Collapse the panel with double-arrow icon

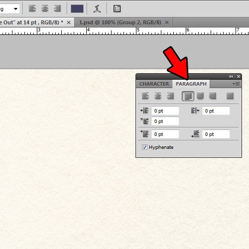click(x=231, y=76)
